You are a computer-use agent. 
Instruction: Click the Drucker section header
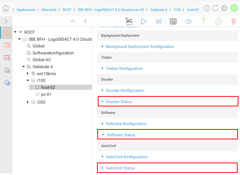point(167,79)
